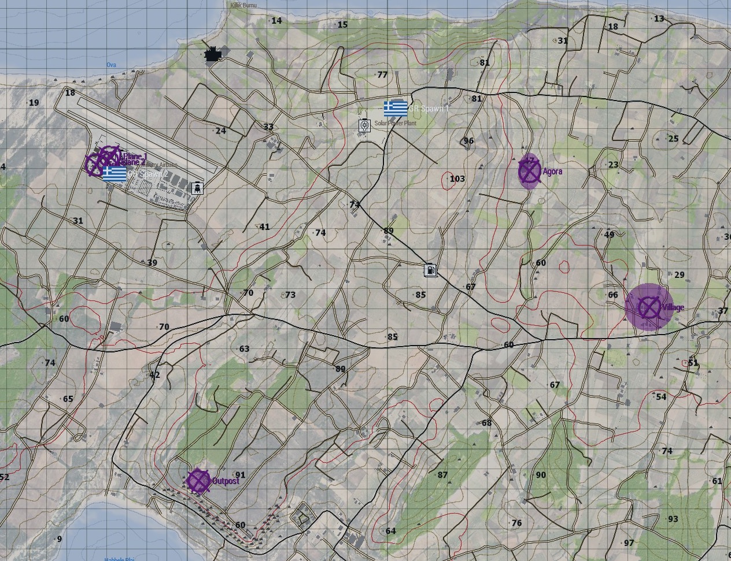731x561 pixels.
Task: Click the Ova place name on the coastline
Action: click(x=110, y=65)
